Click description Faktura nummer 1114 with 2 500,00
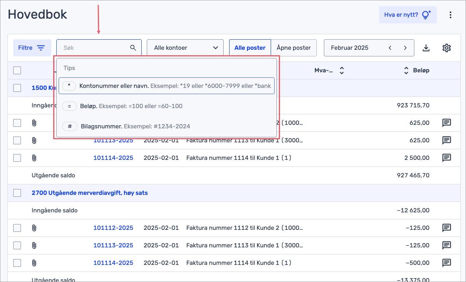Image resolution: width=466 pixels, height=282 pixels. 239,158
